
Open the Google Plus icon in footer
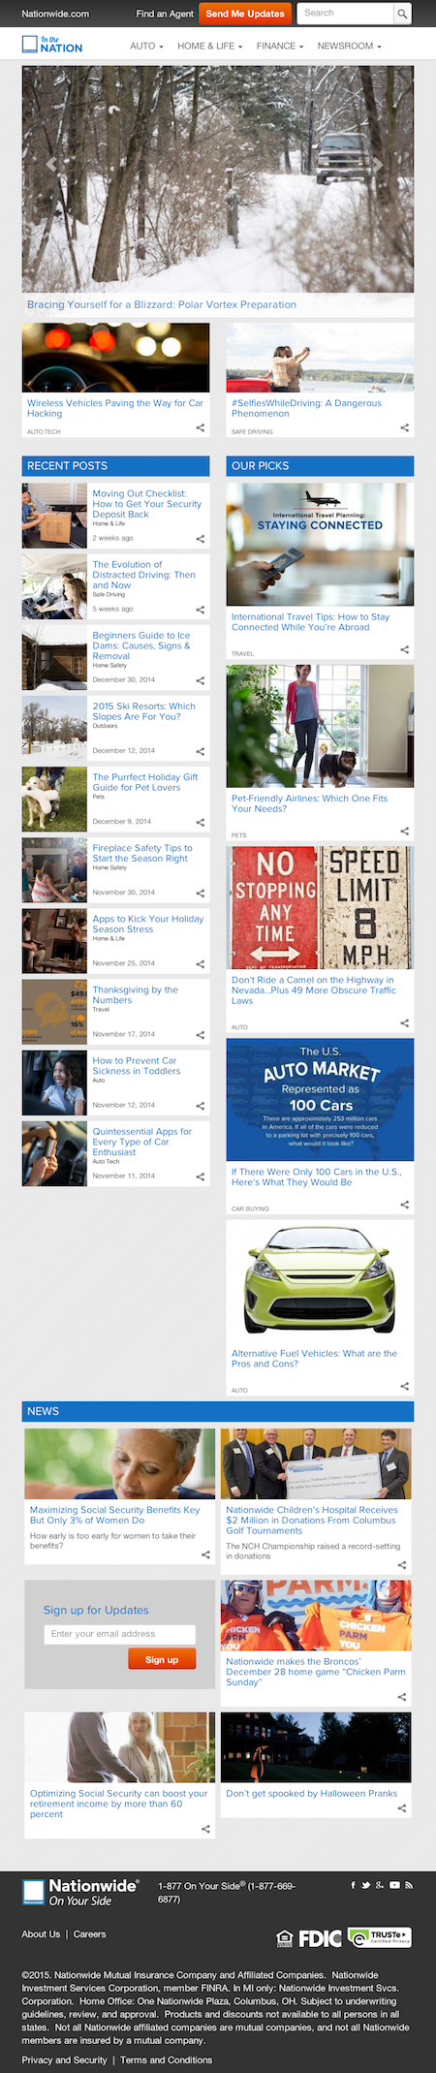380,1885
